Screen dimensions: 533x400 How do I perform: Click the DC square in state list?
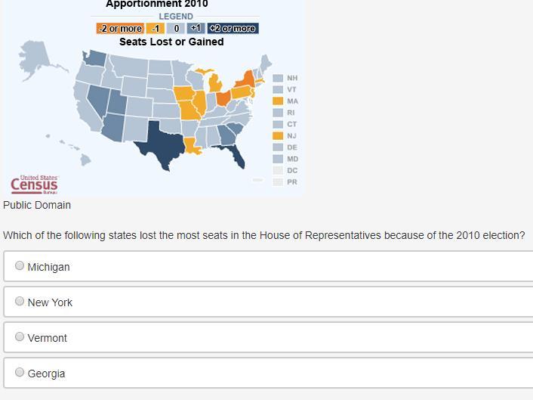point(278,171)
